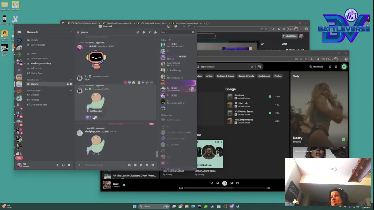Open sticker picker in message bar
The height and width of the screenshot is (210, 374).
point(141,165)
